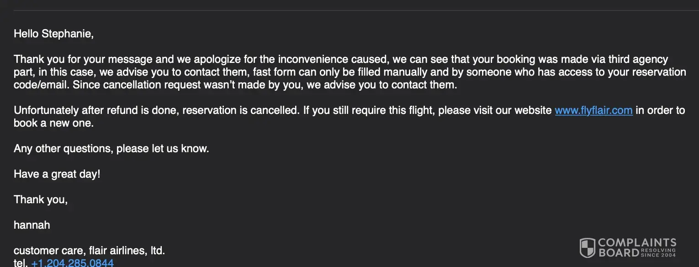Click the +1.204.285.0844 phone number link
The width and height of the screenshot is (699, 267).
pos(72,262)
